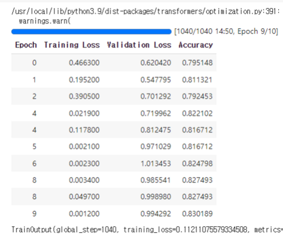Viewport: 283px width, 236px height.
Task: Click the blue training progress bar
Action: (91, 32)
